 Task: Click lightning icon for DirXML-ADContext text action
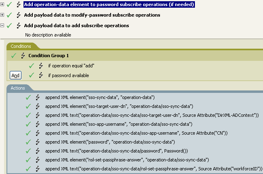38,115
